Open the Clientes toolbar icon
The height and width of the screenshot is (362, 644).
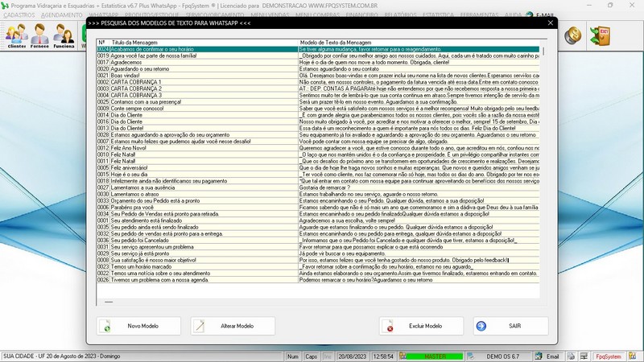(16, 36)
